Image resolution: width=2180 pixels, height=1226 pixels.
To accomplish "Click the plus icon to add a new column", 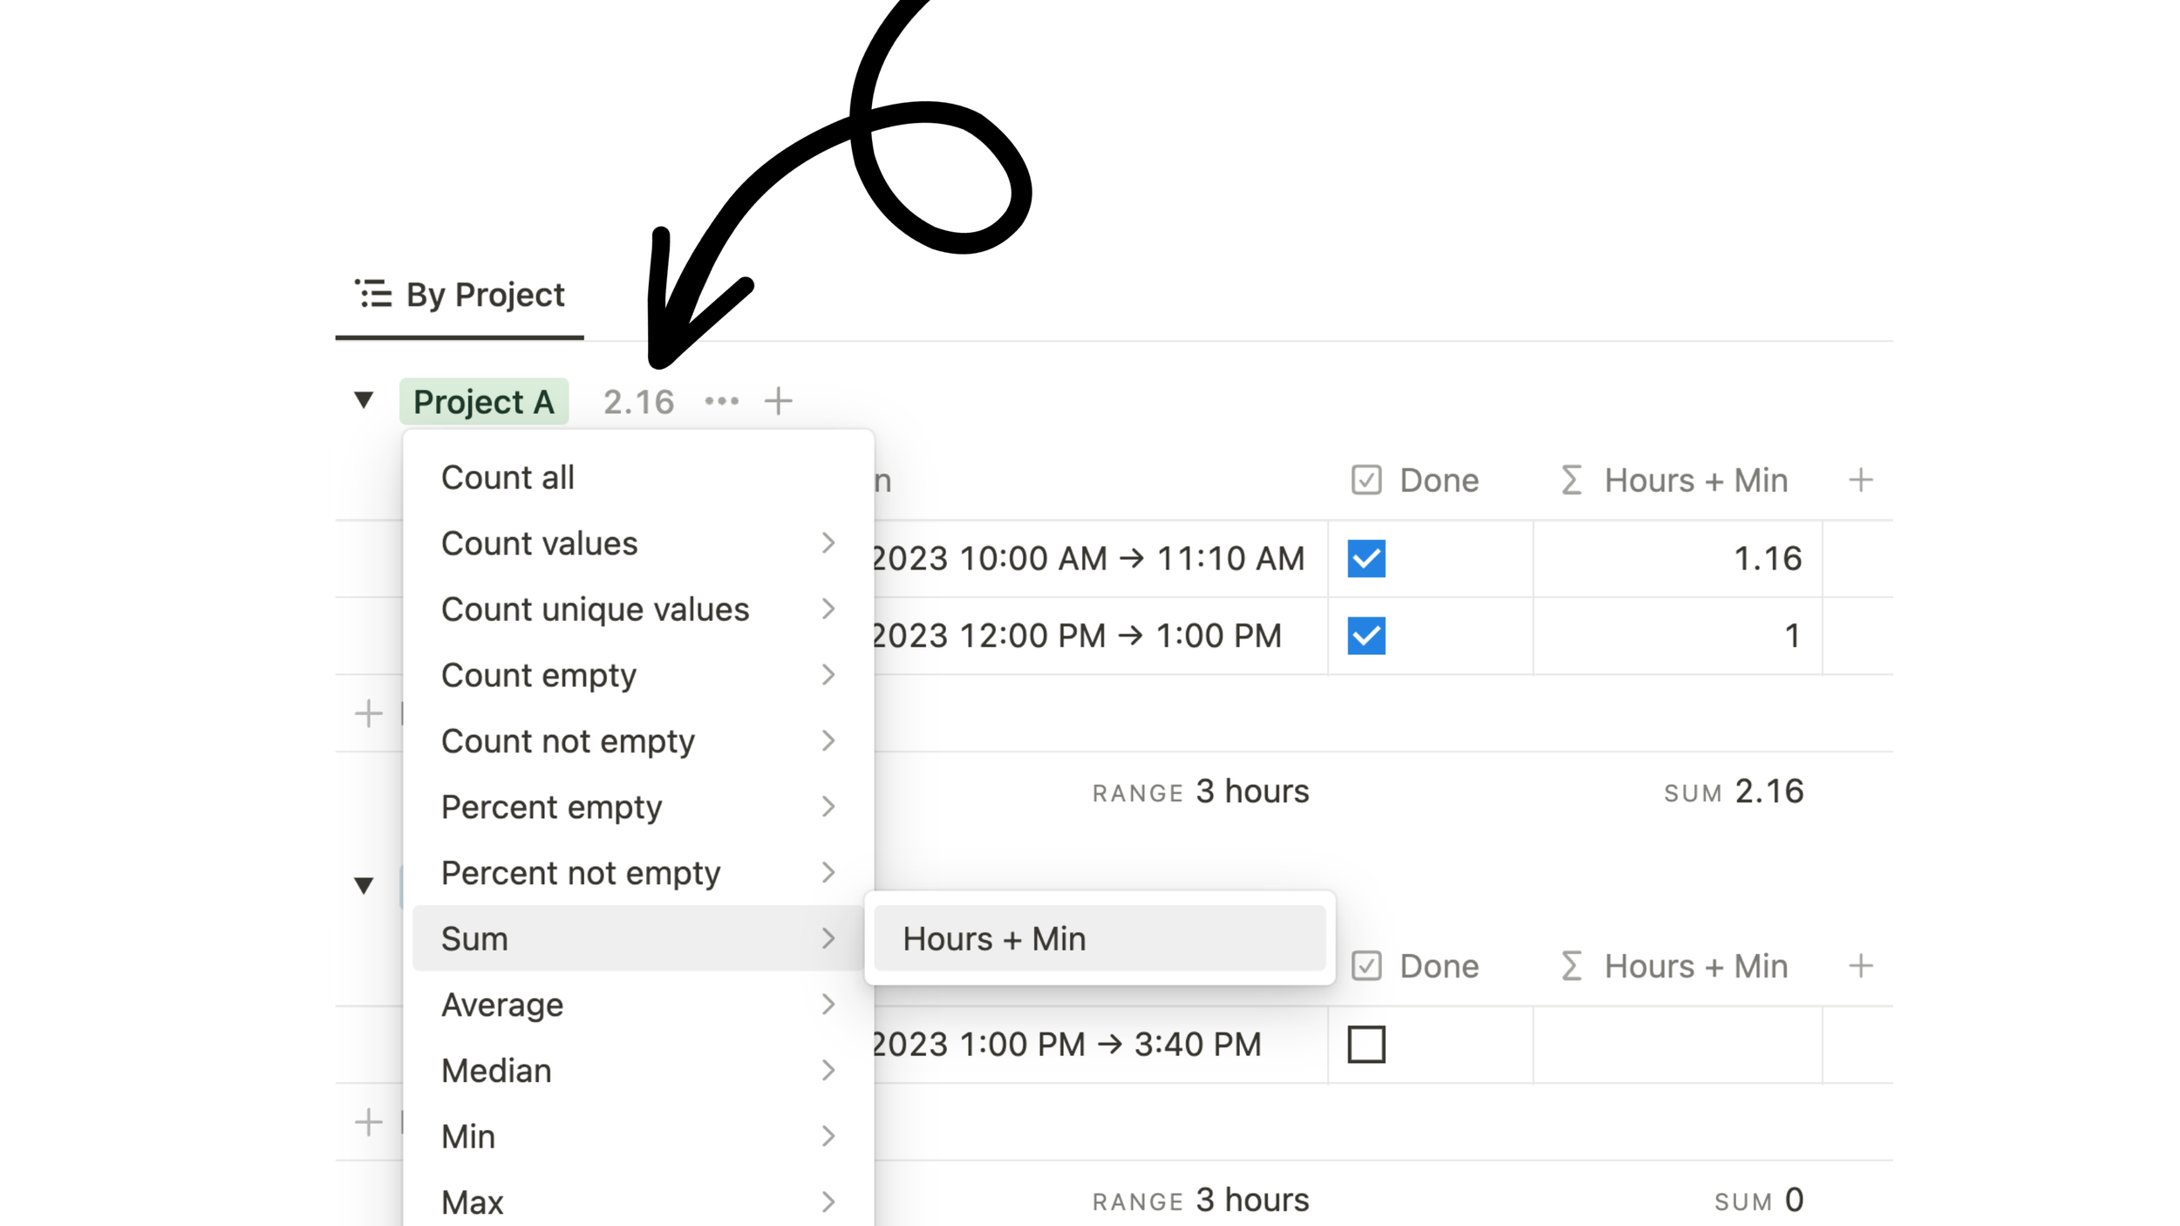I will pyautogui.click(x=1860, y=479).
